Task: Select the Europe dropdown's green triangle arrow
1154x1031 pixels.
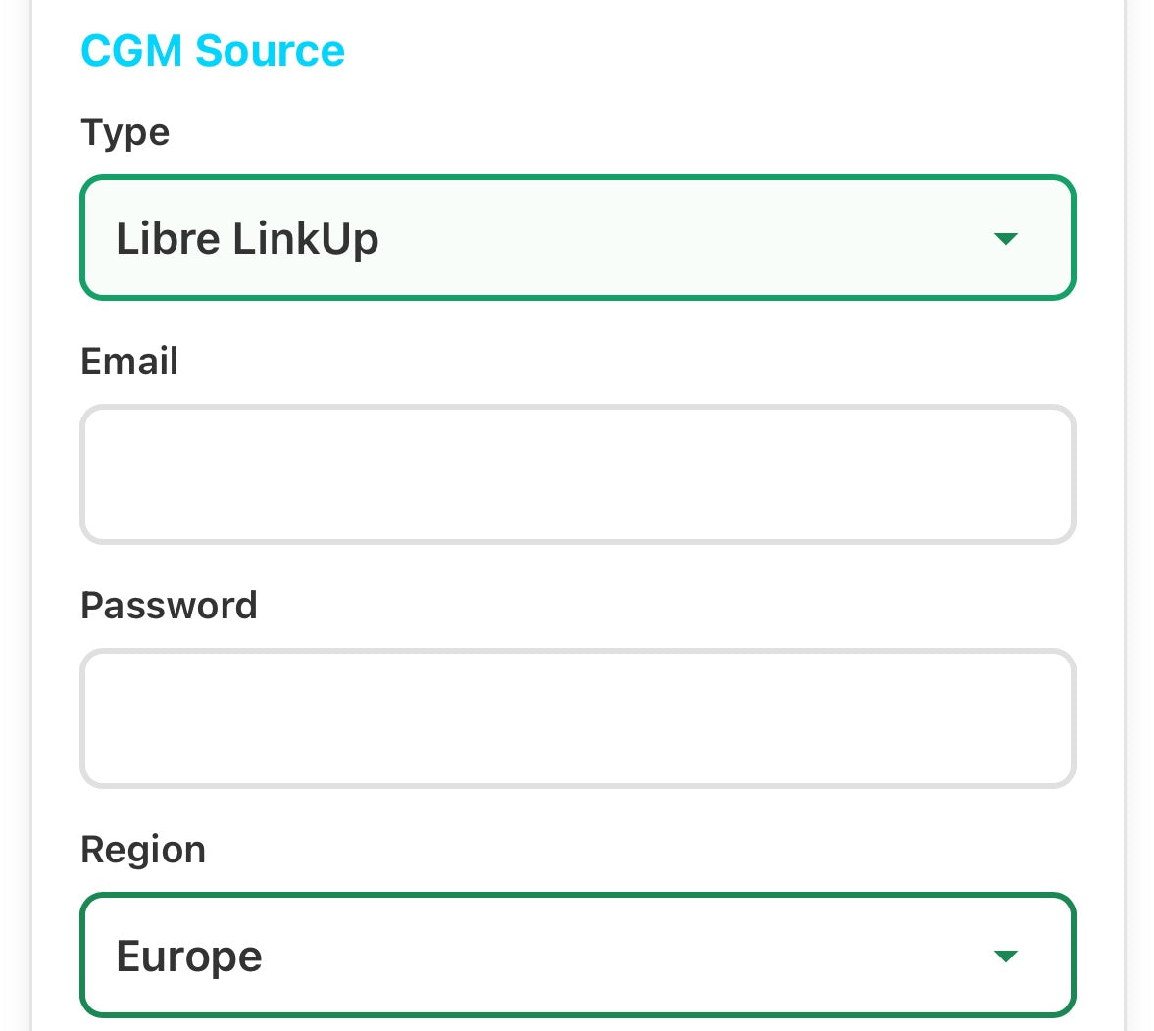Action: click(x=1006, y=956)
